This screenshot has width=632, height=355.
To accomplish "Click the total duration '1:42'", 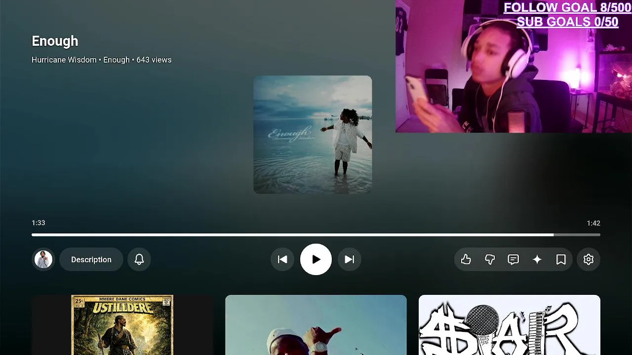I will click(593, 223).
